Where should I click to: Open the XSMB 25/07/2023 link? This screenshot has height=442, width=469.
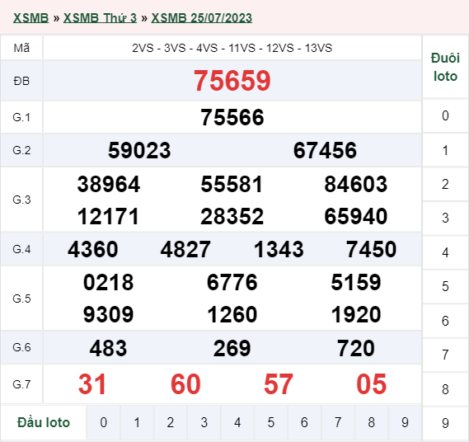point(202,18)
